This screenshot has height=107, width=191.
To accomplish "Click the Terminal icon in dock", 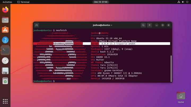I will tap(5, 50).
